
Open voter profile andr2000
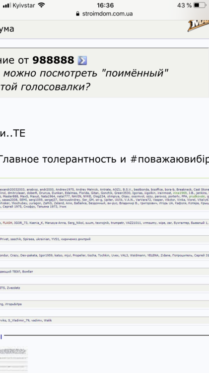pos(47,190)
